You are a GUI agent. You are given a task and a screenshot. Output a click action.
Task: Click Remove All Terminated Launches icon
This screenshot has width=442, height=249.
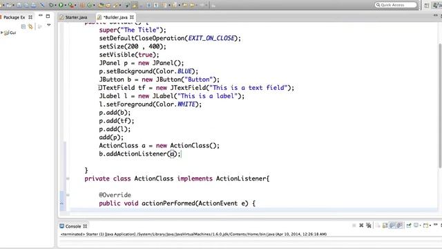pos(369,225)
